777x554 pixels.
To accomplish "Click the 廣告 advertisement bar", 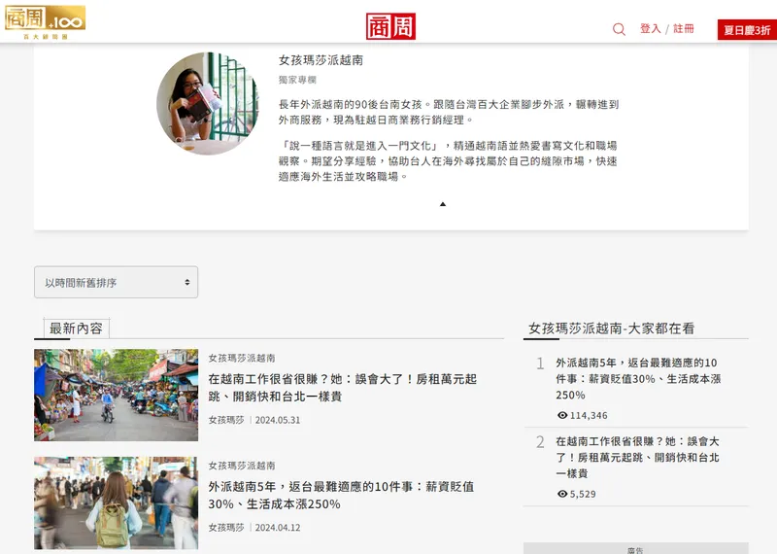I will click(636, 548).
